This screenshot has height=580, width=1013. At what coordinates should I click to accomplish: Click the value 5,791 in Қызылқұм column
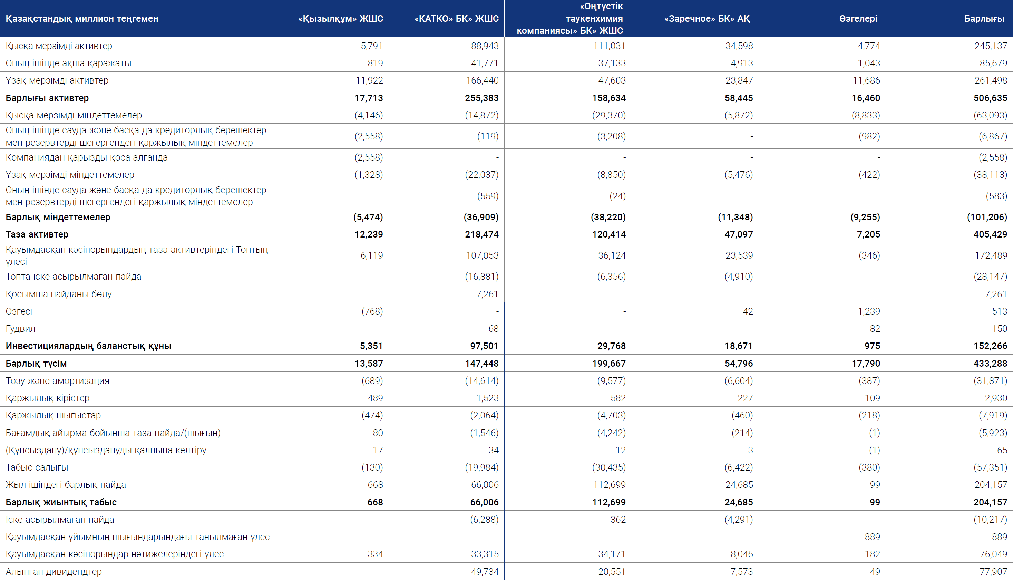[371, 46]
